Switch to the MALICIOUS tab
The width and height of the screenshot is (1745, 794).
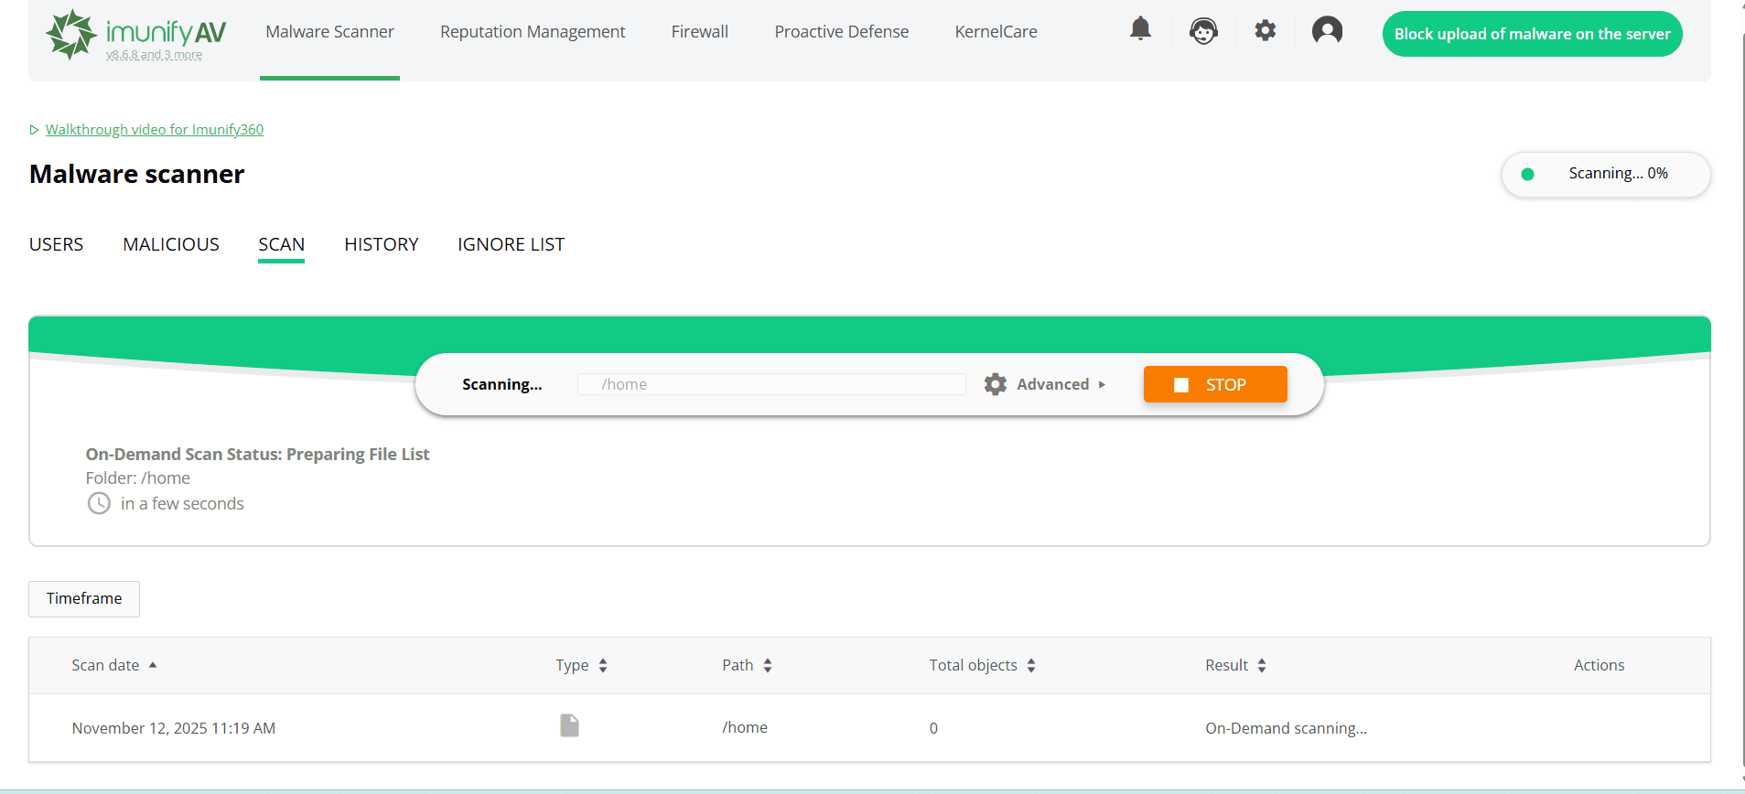pyautogui.click(x=171, y=244)
